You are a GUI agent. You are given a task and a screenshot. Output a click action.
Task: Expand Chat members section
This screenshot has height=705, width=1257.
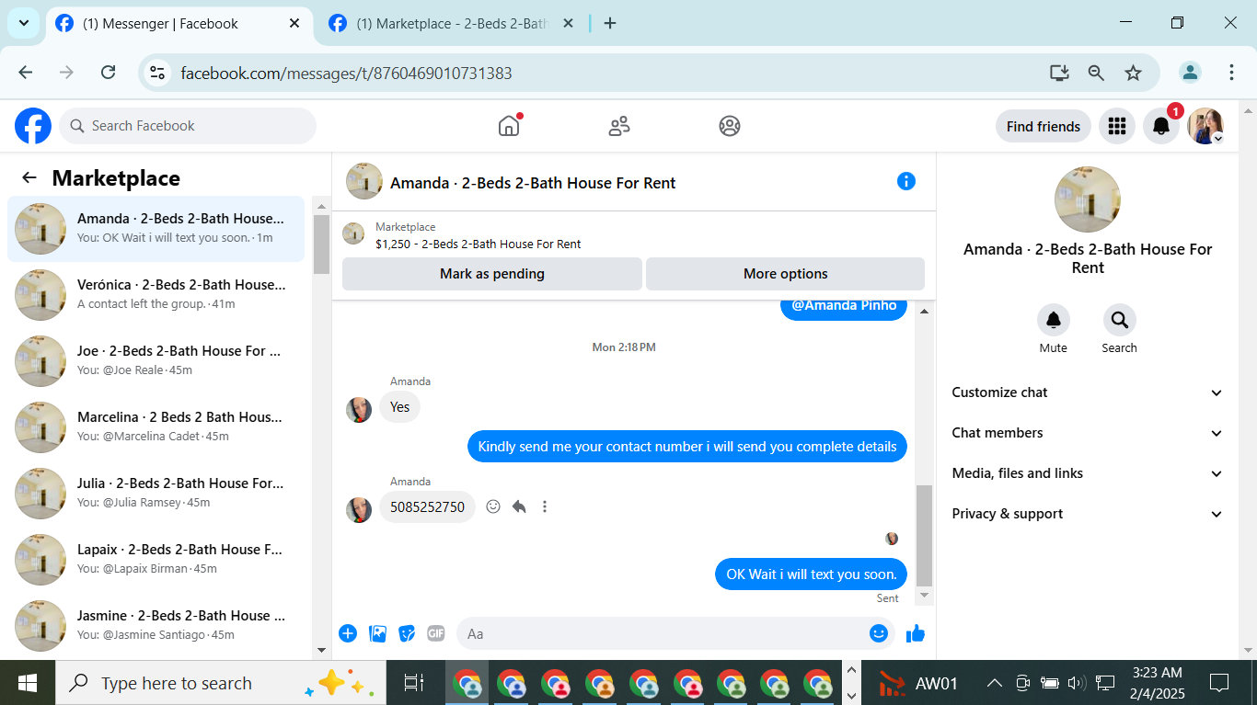(x=1088, y=433)
